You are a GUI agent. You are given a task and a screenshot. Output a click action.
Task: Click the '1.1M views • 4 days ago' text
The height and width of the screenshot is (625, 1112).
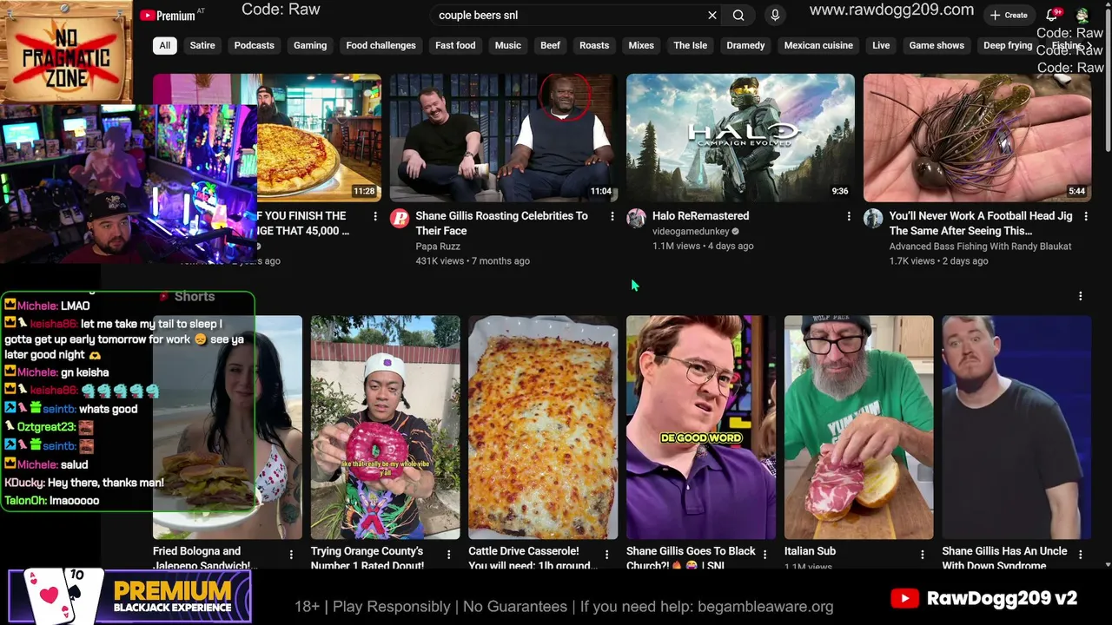tap(703, 247)
